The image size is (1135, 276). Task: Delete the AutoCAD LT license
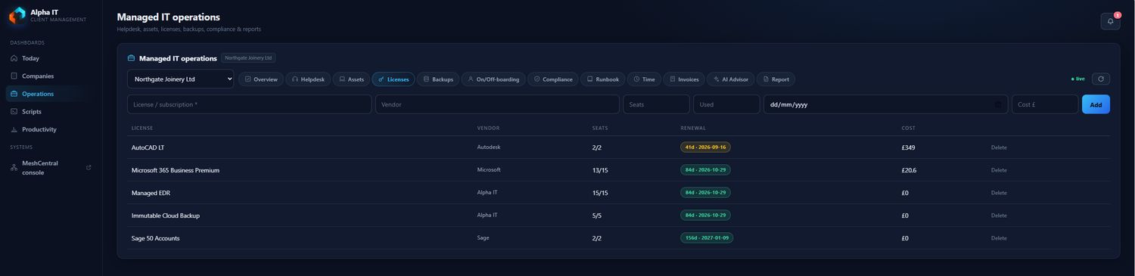999,147
